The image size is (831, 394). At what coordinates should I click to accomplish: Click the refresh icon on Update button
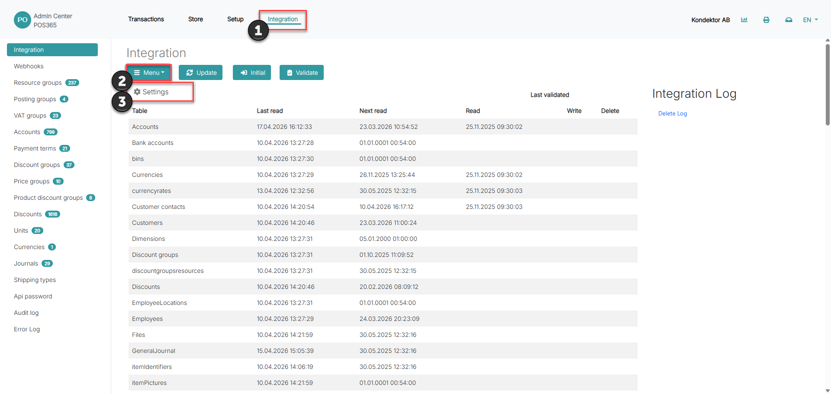point(190,73)
